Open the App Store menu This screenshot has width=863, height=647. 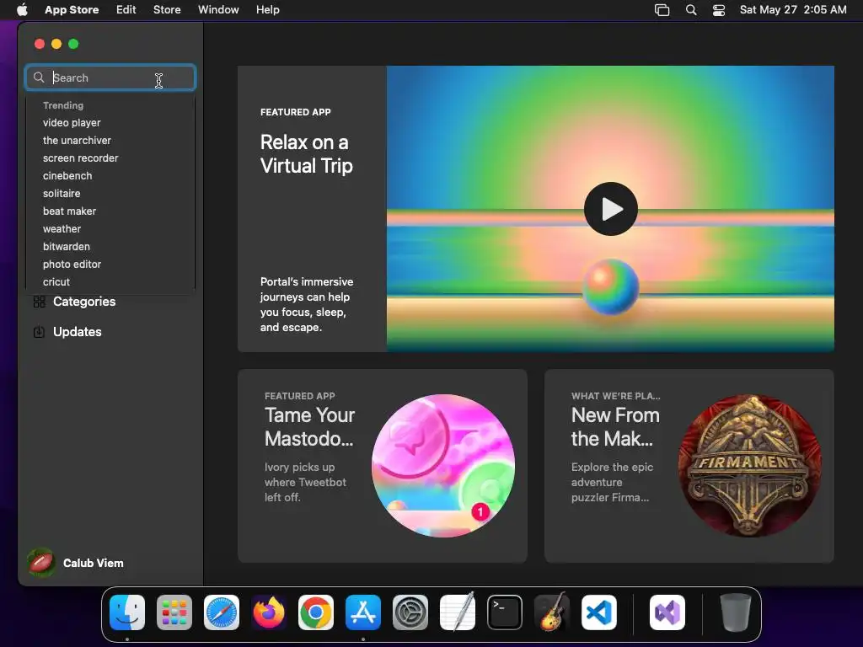coord(72,9)
